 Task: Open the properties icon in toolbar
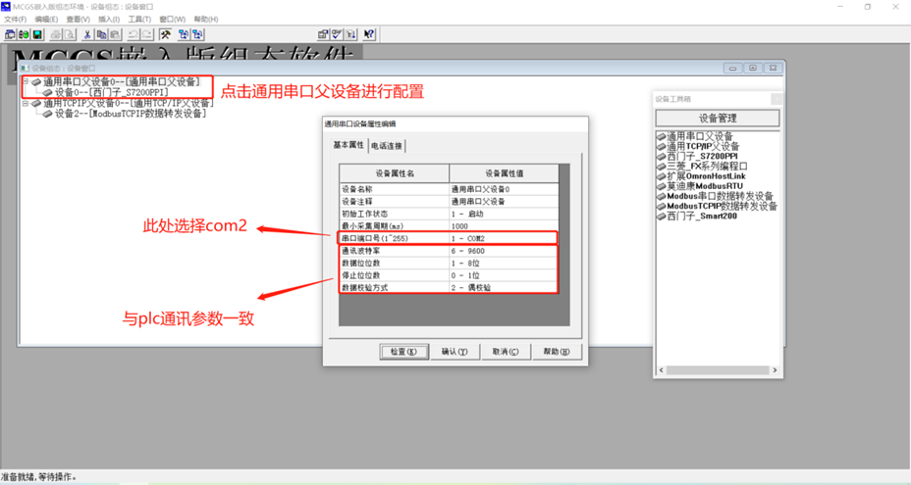tap(323, 35)
